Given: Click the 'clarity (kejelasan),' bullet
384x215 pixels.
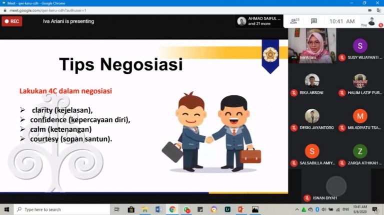Looking at the screenshot, I should click(62, 110).
